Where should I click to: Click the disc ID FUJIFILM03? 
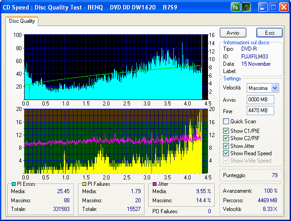[x=255, y=57]
